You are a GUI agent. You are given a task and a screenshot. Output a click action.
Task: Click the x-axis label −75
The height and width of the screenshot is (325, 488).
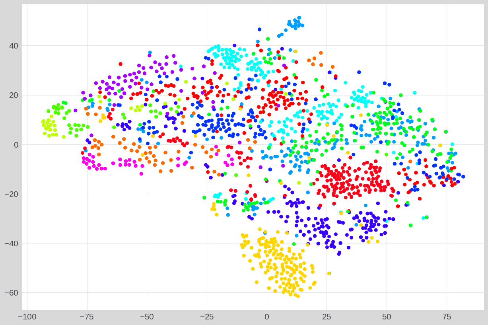[x=87, y=317]
